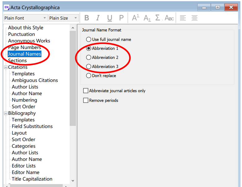Image resolution: width=242 pixels, height=187 pixels.
Task: Click the align left button
Action: point(183,18)
